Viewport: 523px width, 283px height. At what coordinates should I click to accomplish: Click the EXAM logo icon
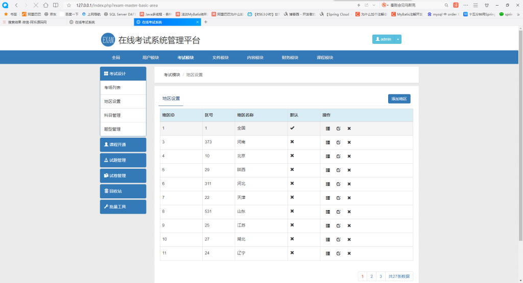click(108, 40)
